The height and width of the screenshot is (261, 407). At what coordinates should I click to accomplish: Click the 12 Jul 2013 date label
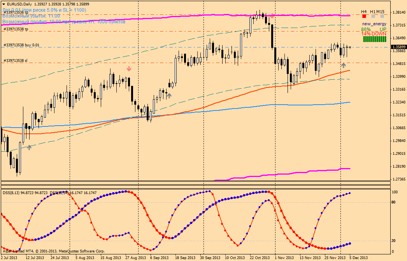point(35,257)
